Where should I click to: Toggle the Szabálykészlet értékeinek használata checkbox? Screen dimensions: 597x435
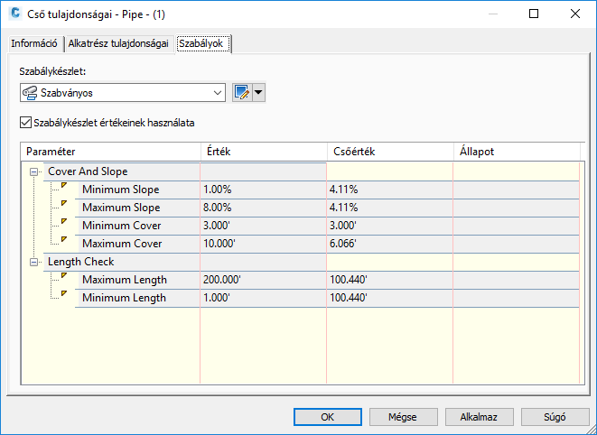(24, 122)
